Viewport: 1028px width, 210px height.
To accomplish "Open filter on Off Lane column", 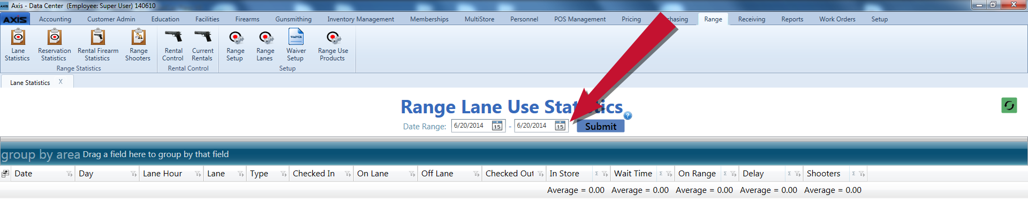I will point(477,174).
